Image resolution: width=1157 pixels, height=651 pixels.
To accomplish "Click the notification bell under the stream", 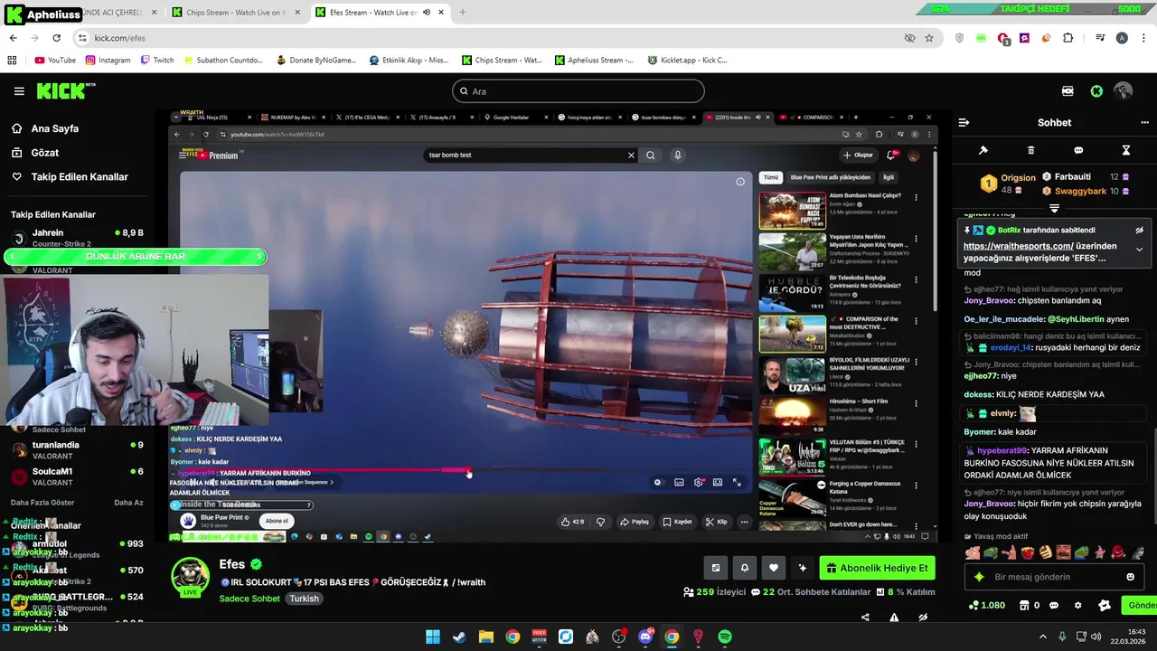I will (744, 568).
